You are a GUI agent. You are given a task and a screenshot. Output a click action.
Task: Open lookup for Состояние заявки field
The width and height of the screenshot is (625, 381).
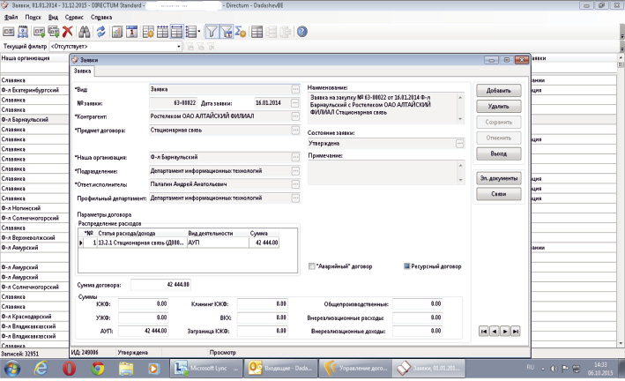click(459, 144)
